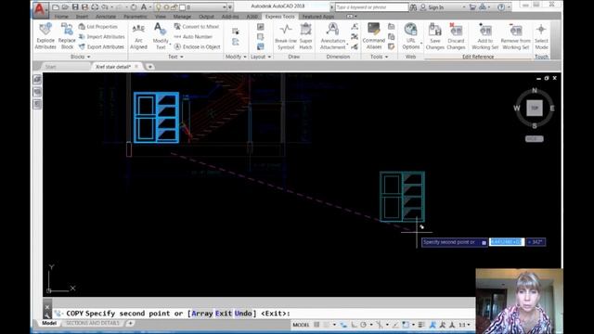Switch to the Parametric ribbon tab
Screen dimensions: 594x334
[136, 17]
